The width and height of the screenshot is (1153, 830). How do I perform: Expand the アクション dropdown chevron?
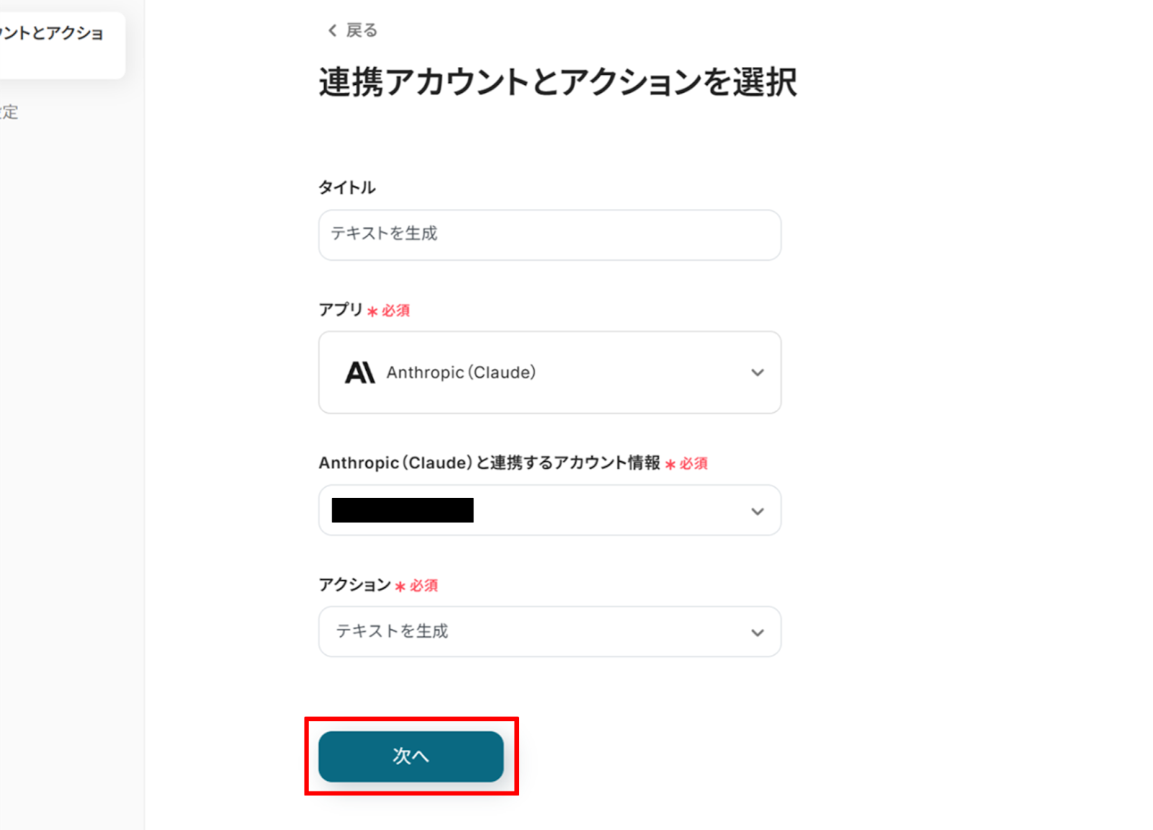coord(757,632)
